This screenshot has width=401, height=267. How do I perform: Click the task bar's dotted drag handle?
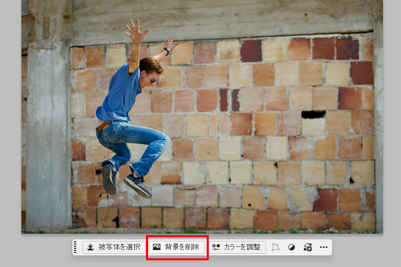click(x=75, y=247)
